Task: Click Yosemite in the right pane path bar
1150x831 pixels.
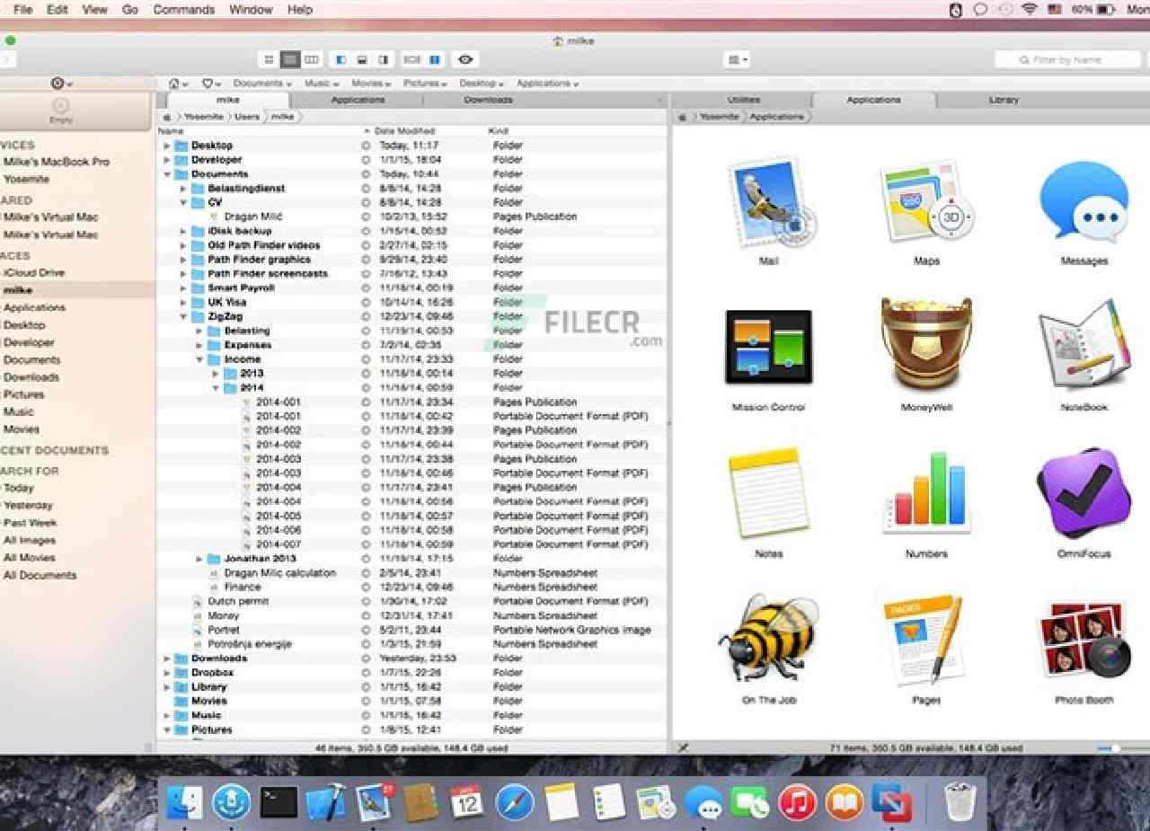Action: point(719,117)
